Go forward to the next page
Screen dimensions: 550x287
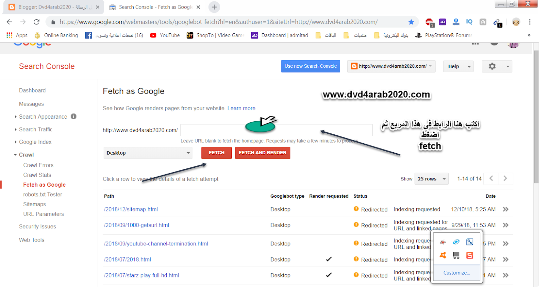point(23,22)
